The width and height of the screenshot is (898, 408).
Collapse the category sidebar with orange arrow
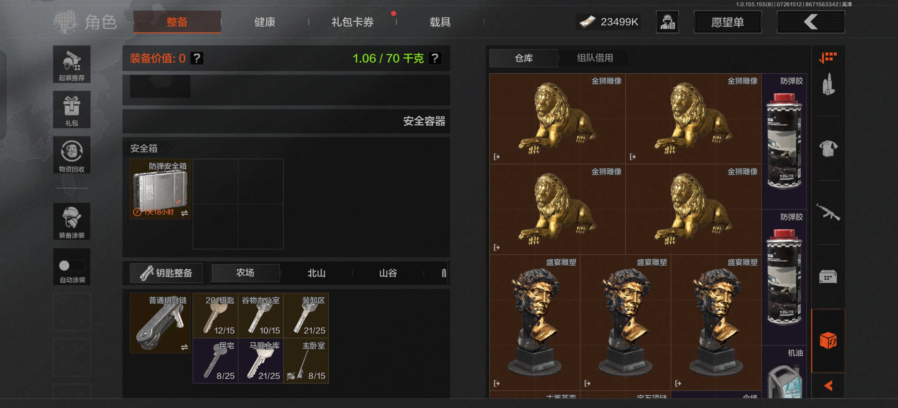tap(828, 385)
